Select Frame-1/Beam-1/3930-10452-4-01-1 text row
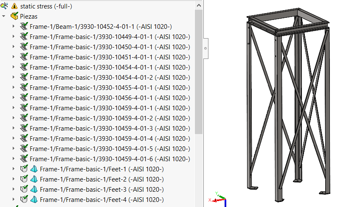The image size is (346, 207). pyautogui.click(x=101, y=27)
